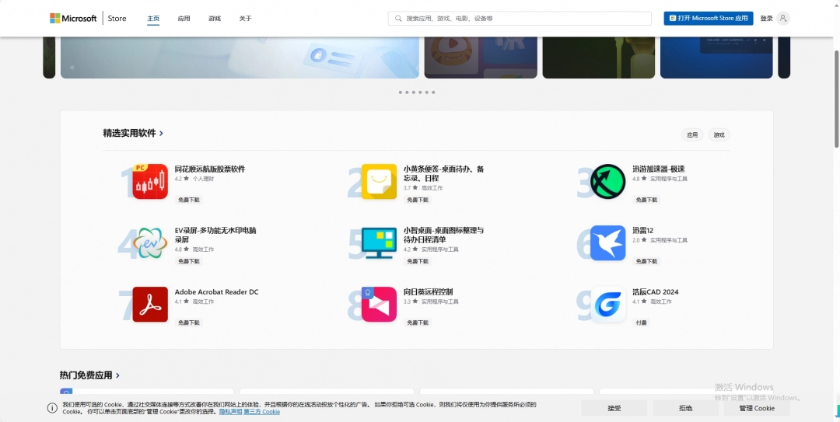The image size is (840, 422).
Task: Open the large light-blue banner thumbnail
Action: [240, 58]
